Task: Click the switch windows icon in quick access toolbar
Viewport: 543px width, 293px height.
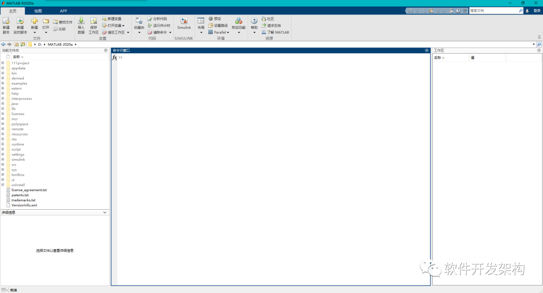Action: [451, 11]
